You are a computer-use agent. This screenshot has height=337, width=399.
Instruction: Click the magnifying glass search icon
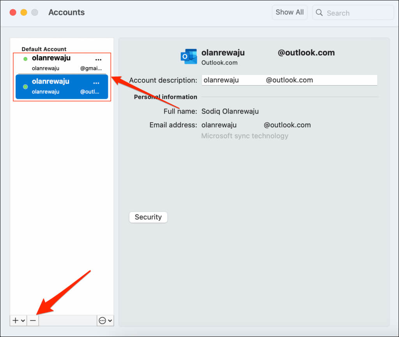319,12
